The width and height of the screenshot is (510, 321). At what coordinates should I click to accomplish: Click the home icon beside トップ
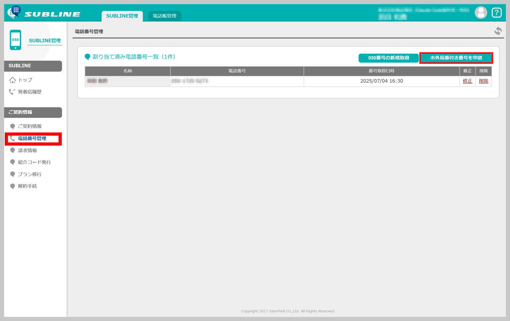click(12, 80)
